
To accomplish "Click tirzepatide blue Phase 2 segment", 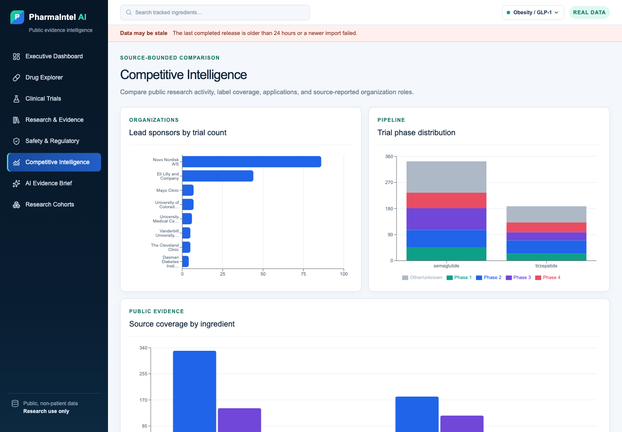I will [x=546, y=247].
